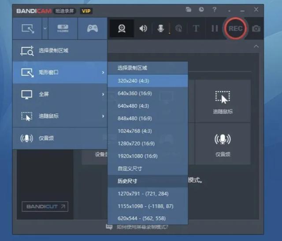Expand the 全屏 submenu arrow
282x241 pixels.
click(x=103, y=94)
